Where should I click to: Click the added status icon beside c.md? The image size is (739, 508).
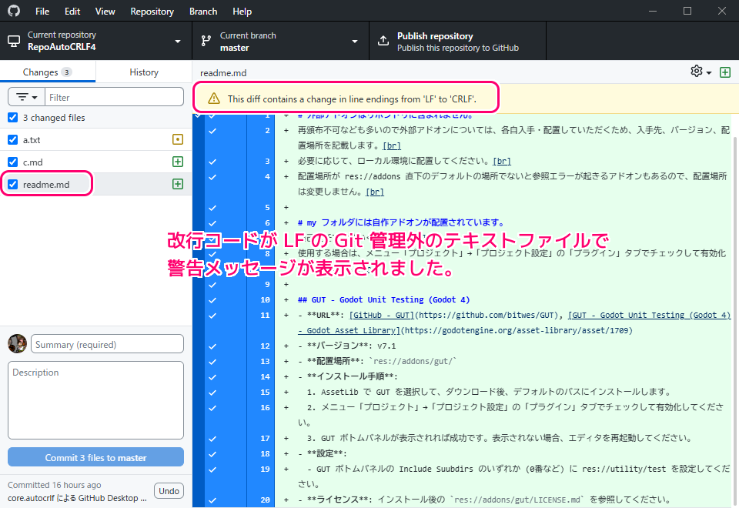point(178,162)
